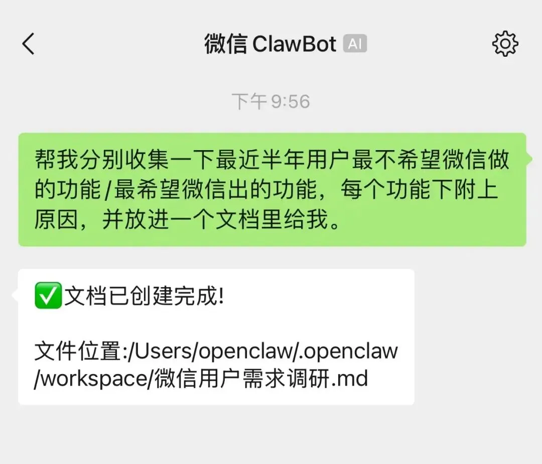Tap the "微信" text in the title
The image size is (542, 464).
point(226,44)
